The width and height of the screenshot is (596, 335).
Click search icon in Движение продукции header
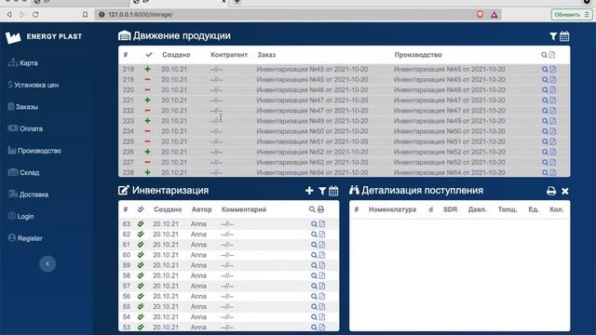[x=544, y=55]
